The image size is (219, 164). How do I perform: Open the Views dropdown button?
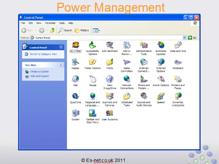[96, 30]
